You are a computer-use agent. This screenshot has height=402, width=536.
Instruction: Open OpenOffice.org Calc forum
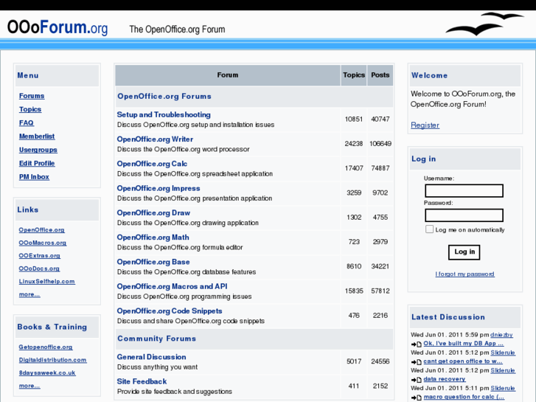[152, 164]
